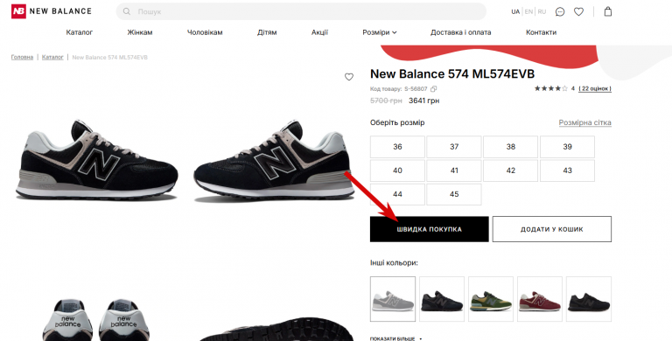
Task: Select size 39
Action: point(567,147)
